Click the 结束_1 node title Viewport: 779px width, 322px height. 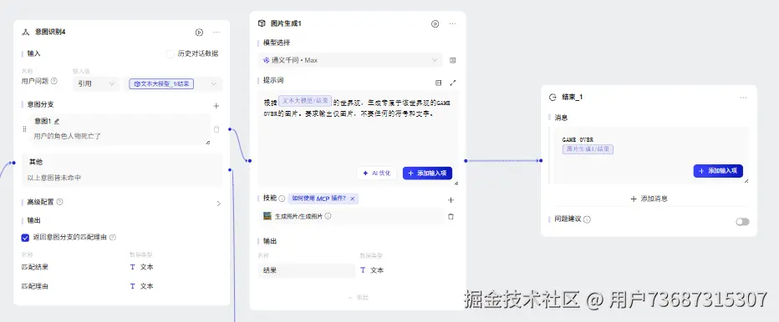click(573, 98)
